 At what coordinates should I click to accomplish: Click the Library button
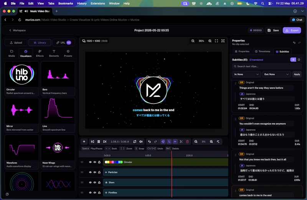coord(40,43)
